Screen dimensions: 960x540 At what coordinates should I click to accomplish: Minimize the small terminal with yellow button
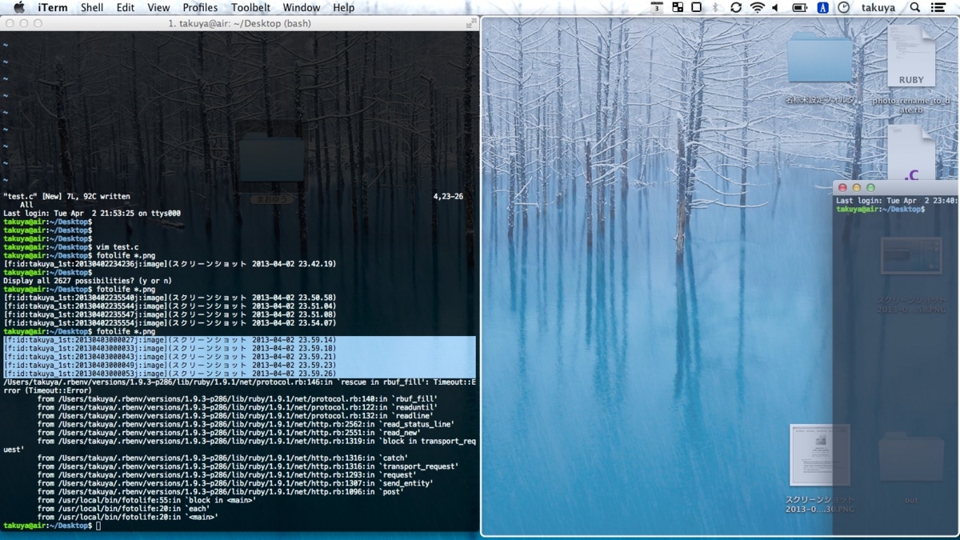(857, 188)
